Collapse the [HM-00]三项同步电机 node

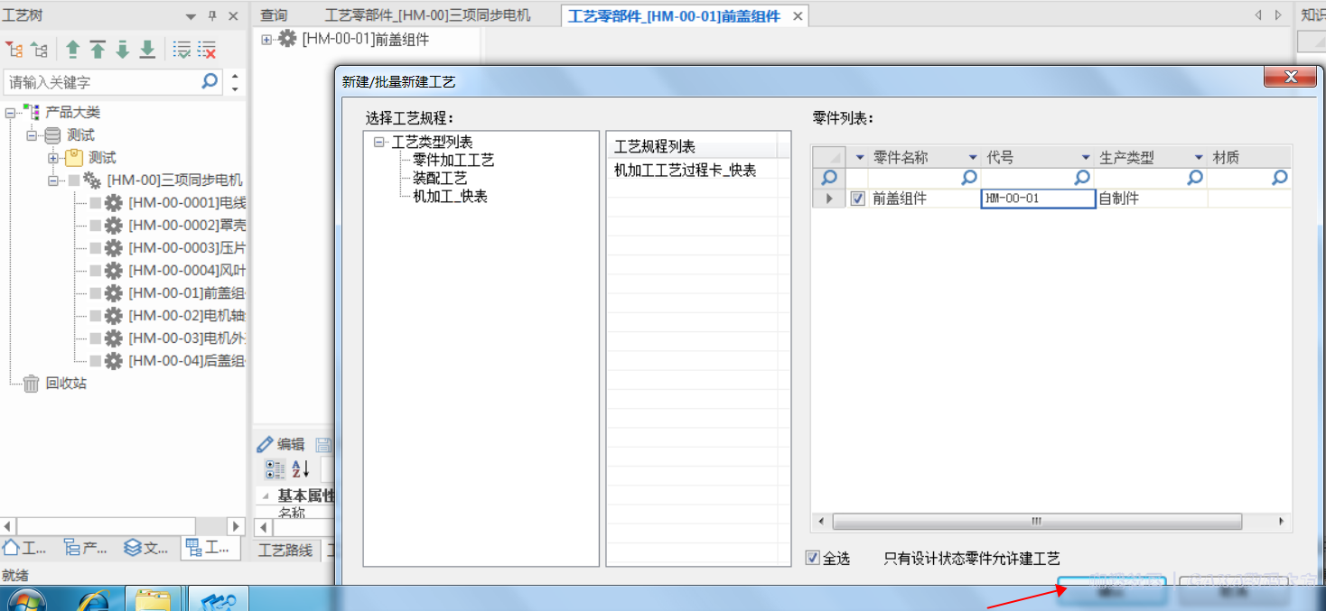(x=53, y=181)
